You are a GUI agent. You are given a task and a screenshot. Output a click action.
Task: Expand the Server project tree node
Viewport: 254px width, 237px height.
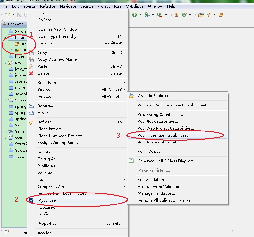click(5, 100)
